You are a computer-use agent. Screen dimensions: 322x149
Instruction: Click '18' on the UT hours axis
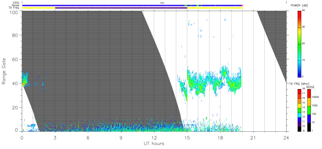coord(220,138)
